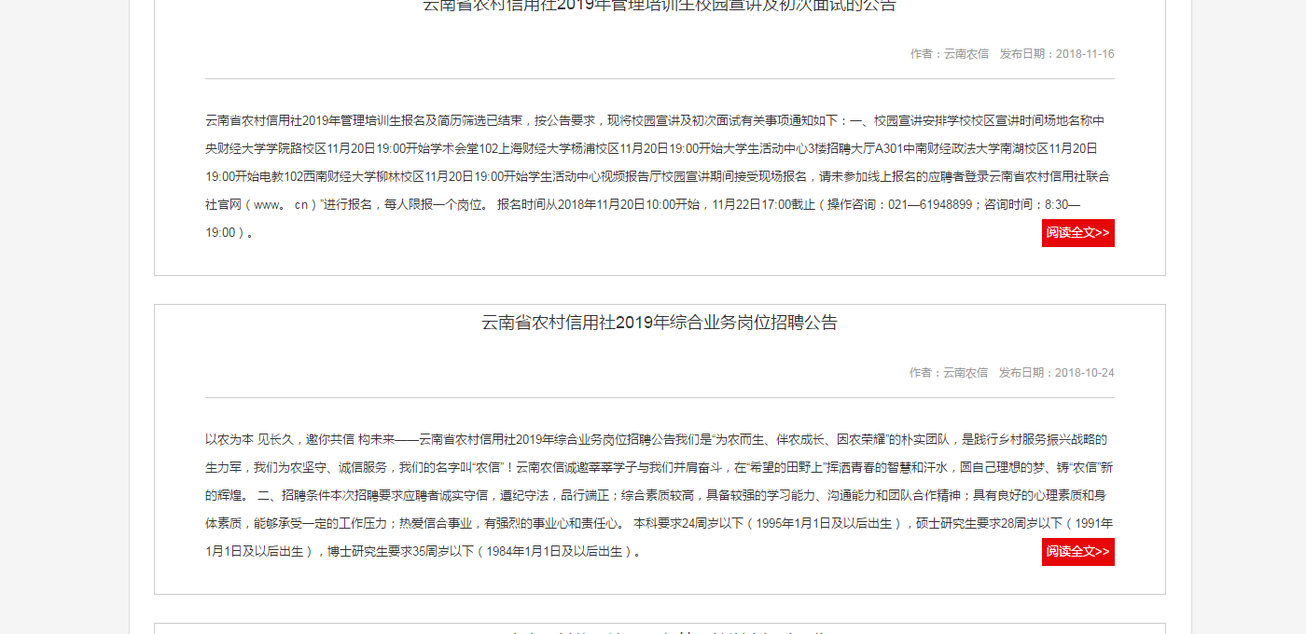Click the line starting 体素质，能够承受一定的工作压力
Image resolution: width=1306 pixels, height=634 pixels.
pyautogui.click(x=660, y=524)
